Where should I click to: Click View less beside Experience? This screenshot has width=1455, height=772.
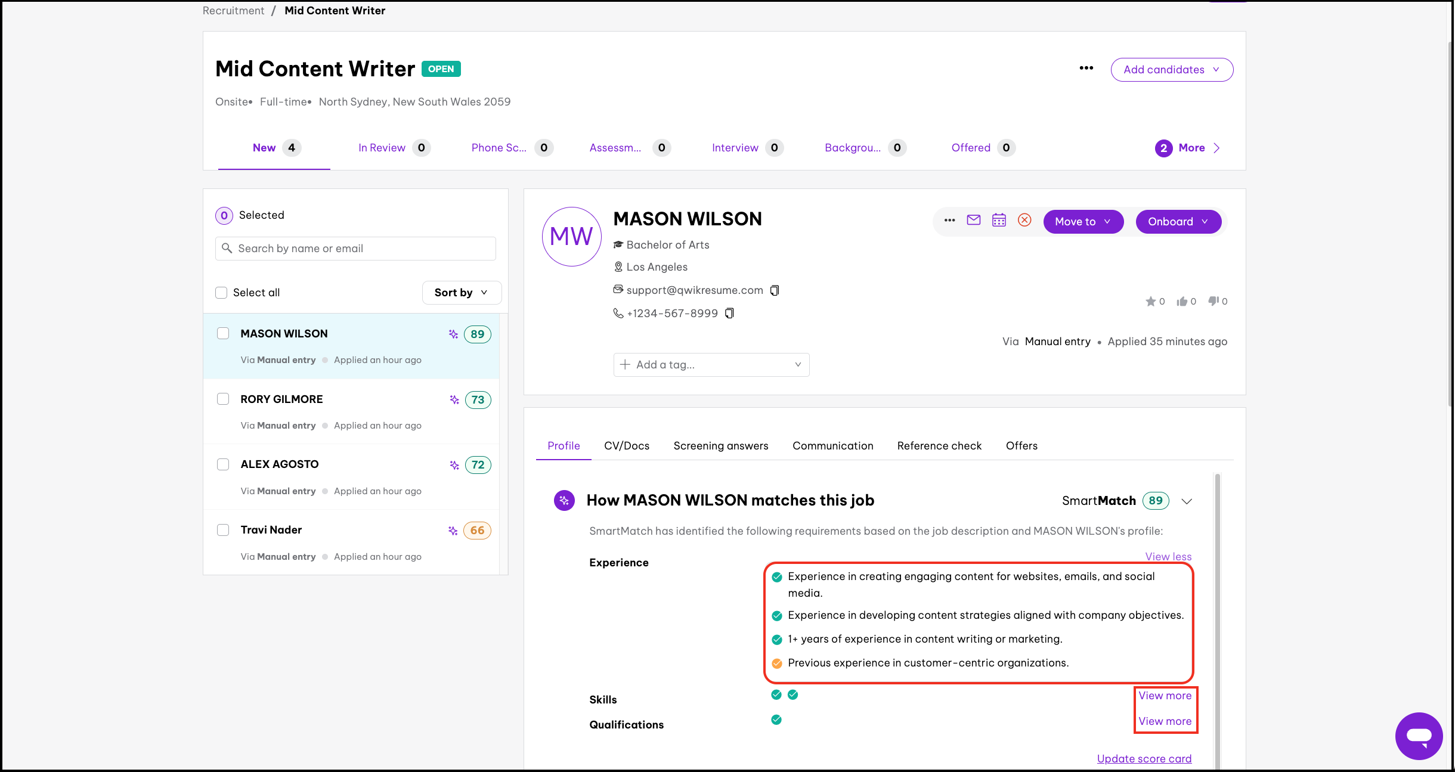[x=1168, y=556]
